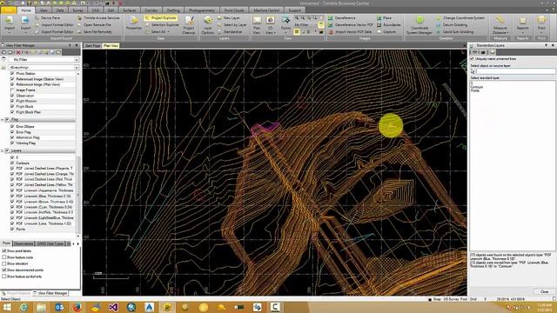The width and height of the screenshot is (557, 313).
Task: Open the File menu button
Action: pyautogui.click(x=8, y=10)
